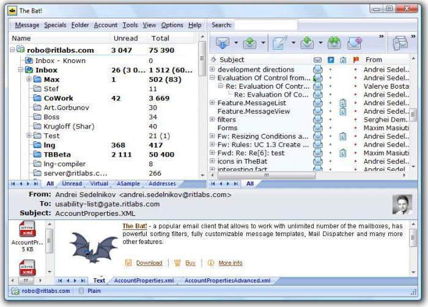The image size is (428, 307).
Task: Click the CoWork folder icon
Action: click(x=37, y=98)
